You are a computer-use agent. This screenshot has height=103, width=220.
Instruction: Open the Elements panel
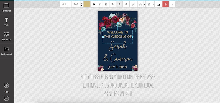coord(6,36)
